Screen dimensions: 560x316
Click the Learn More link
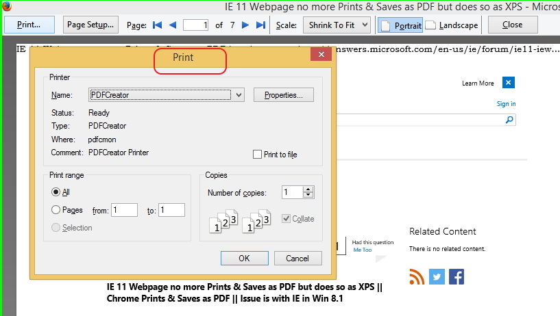(478, 83)
